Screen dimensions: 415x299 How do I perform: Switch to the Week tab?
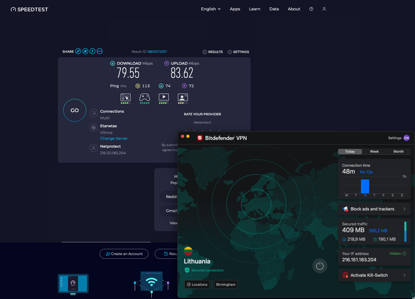point(374,151)
